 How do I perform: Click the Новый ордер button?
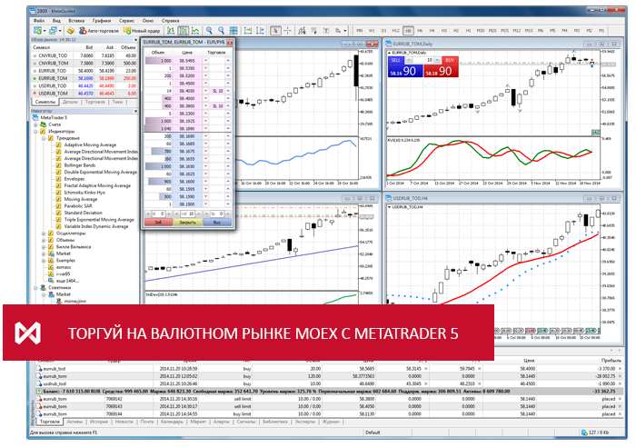pyautogui.click(x=142, y=30)
